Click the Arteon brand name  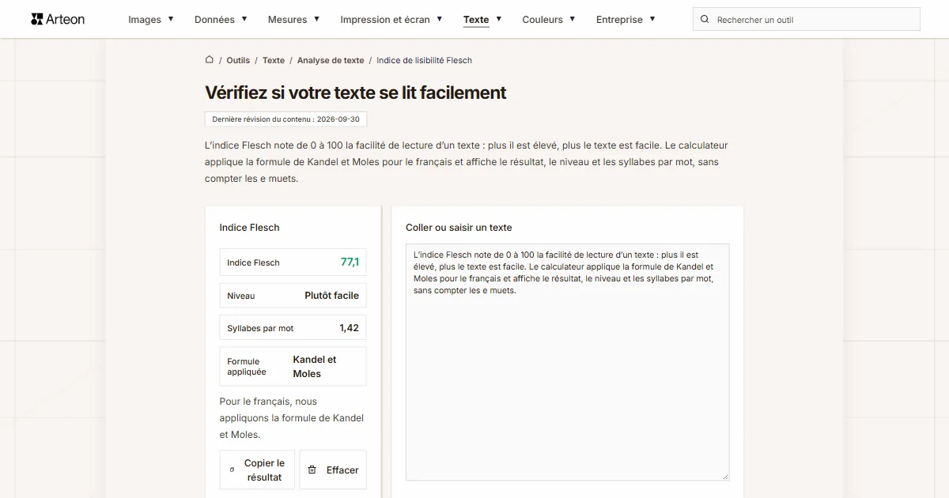click(66, 19)
